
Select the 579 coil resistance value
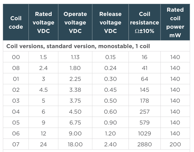tap(145, 123)
